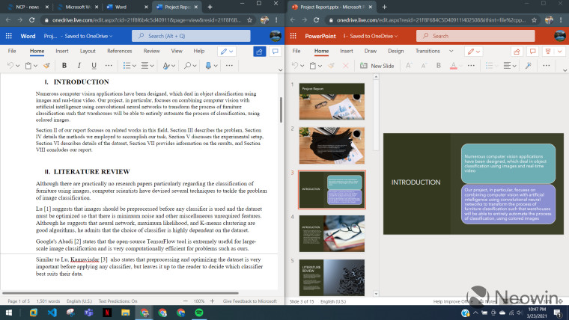Image resolution: width=569 pixels, height=320 pixels.
Task: Open Visual Studio Code from the taskbar
Action: [x=52, y=313]
